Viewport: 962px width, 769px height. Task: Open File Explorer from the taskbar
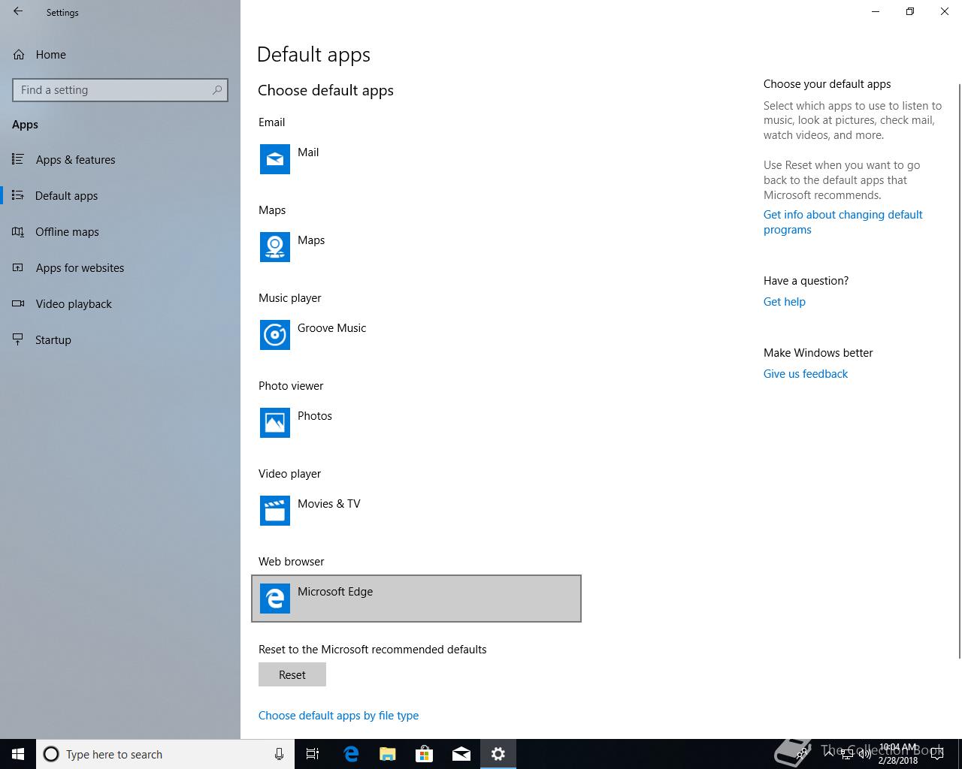click(x=388, y=754)
